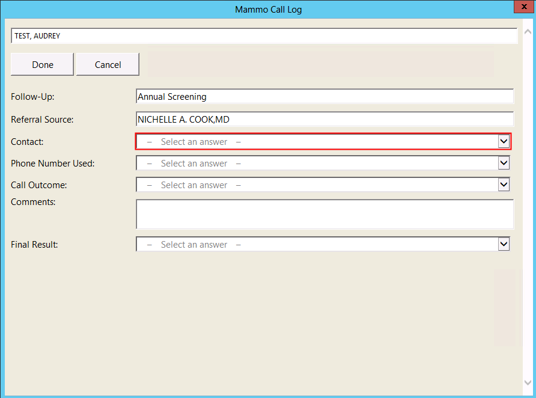Open the Phone Number Used dropdown arrow
This screenshot has height=398, width=536.
tap(504, 163)
